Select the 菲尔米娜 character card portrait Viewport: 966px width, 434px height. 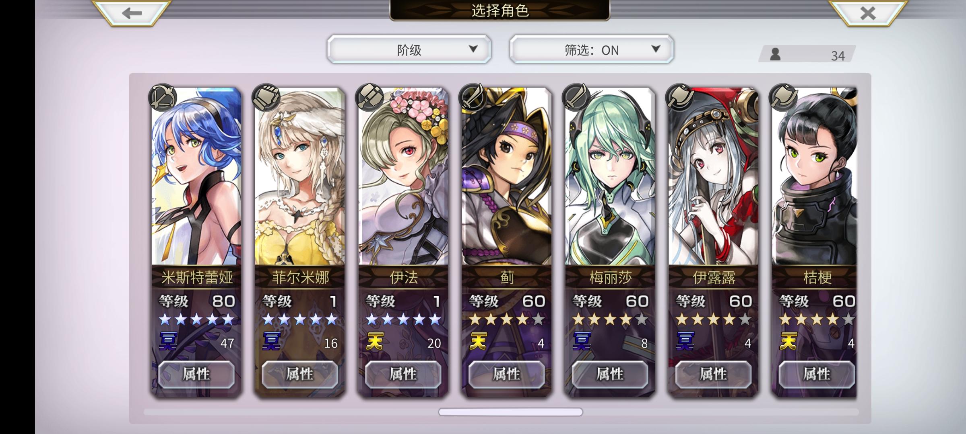tap(300, 176)
